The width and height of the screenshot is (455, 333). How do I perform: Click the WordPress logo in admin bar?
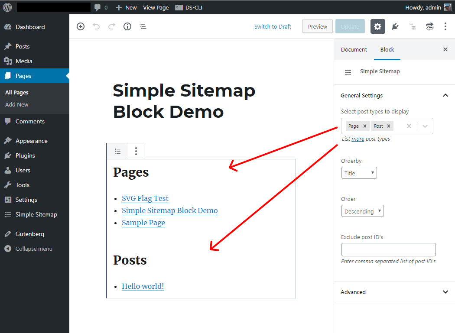coord(7,7)
